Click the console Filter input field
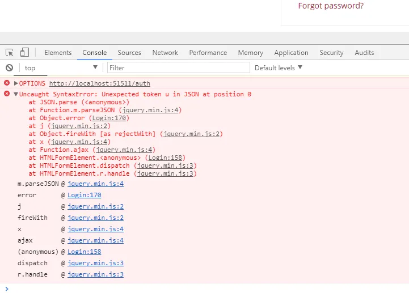 179,68
